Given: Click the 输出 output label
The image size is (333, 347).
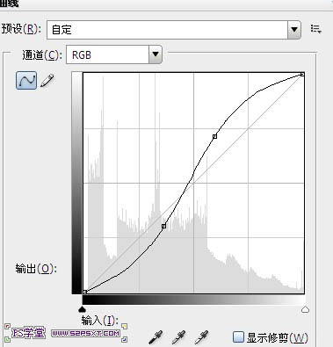Looking at the screenshot, I should coord(36,268).
